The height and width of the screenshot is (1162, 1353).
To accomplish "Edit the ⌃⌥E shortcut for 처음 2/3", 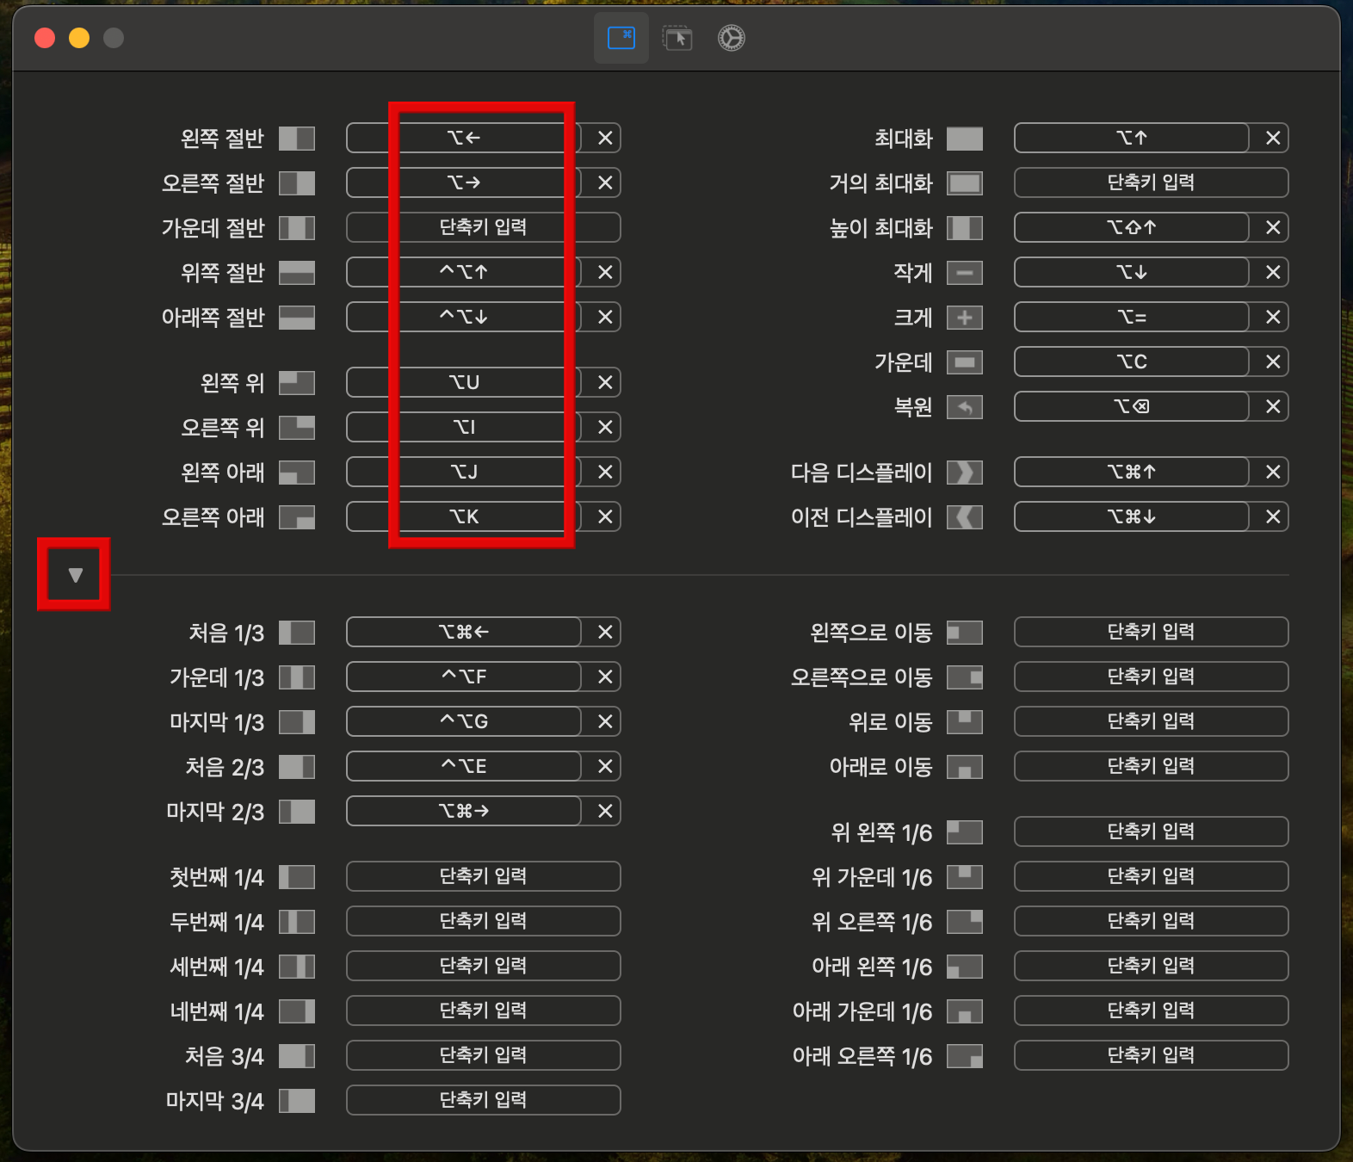I will [x=464, y=766].
